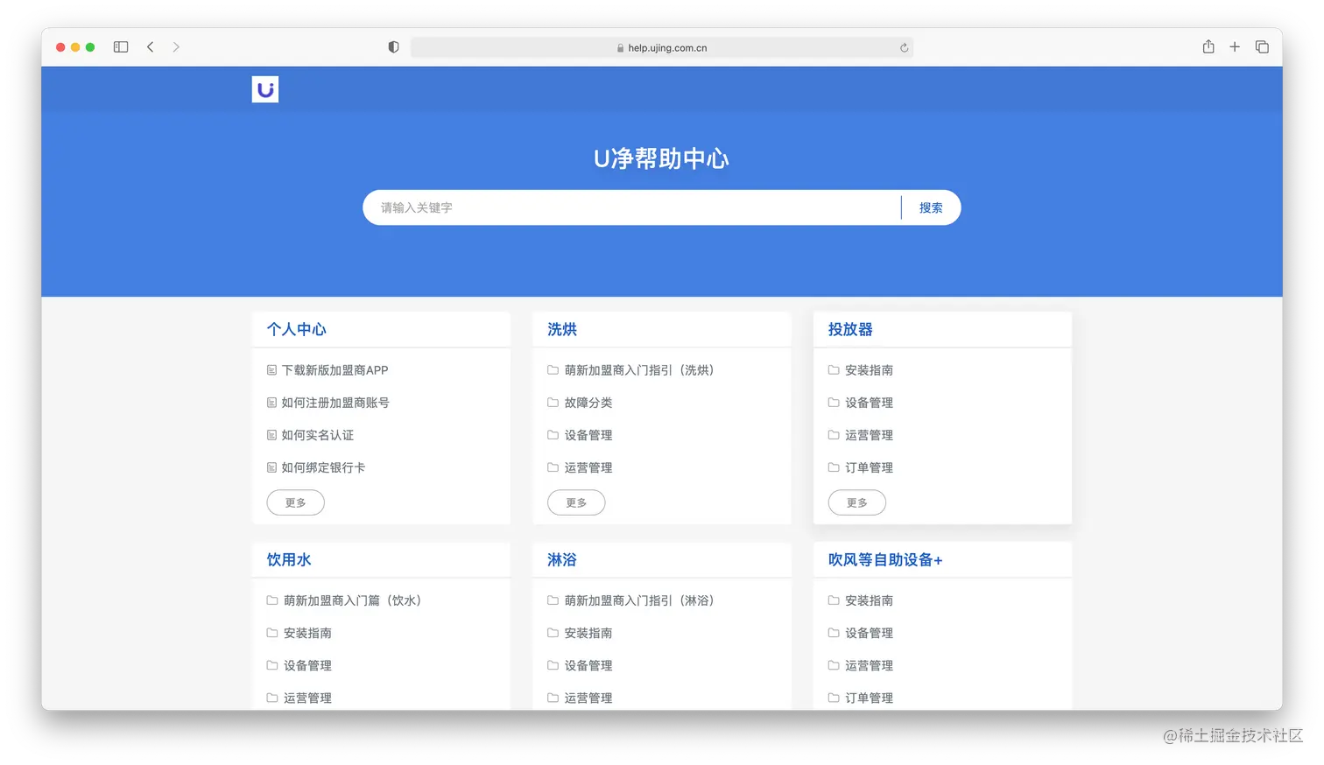Open 设备管理 folder in 洗烘

[588, 435]
